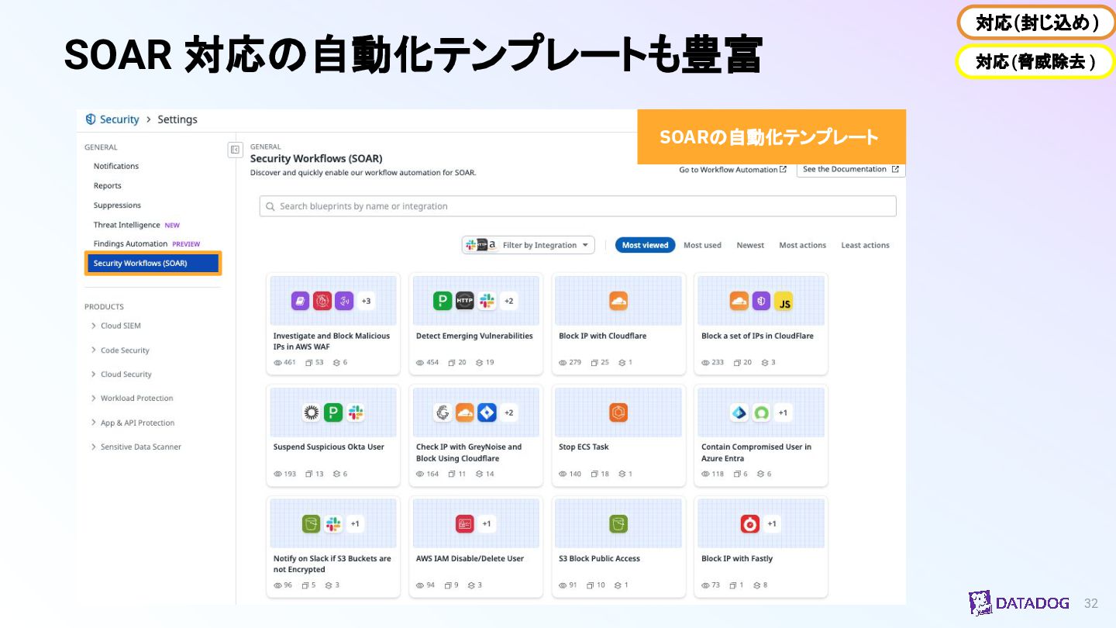
Task: Click the S3 icon on S3 Block Public Access card
Action: pos(618,524)
